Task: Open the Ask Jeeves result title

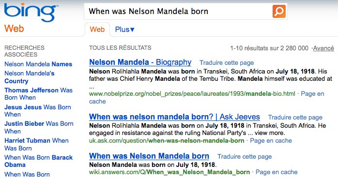Action: pyautogui.click(x=174, y=117)
